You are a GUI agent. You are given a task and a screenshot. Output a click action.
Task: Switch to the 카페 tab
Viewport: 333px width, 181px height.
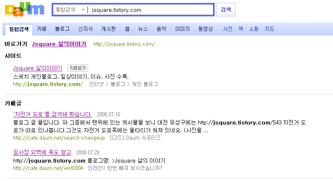click(x=41, y=29)
